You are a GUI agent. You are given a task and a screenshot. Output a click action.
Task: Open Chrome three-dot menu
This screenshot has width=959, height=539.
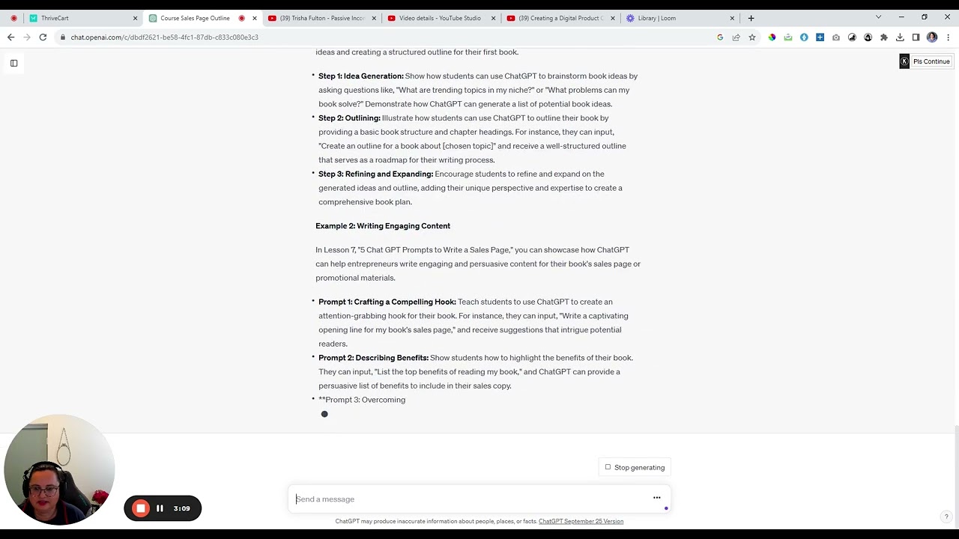click(948, 37)
